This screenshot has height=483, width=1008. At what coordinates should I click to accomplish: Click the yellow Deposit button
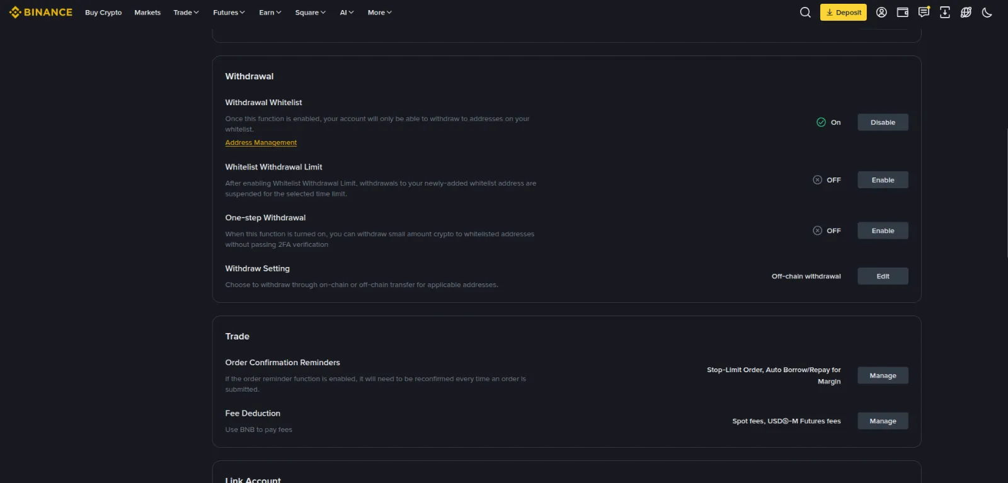[x=843, y=12]
